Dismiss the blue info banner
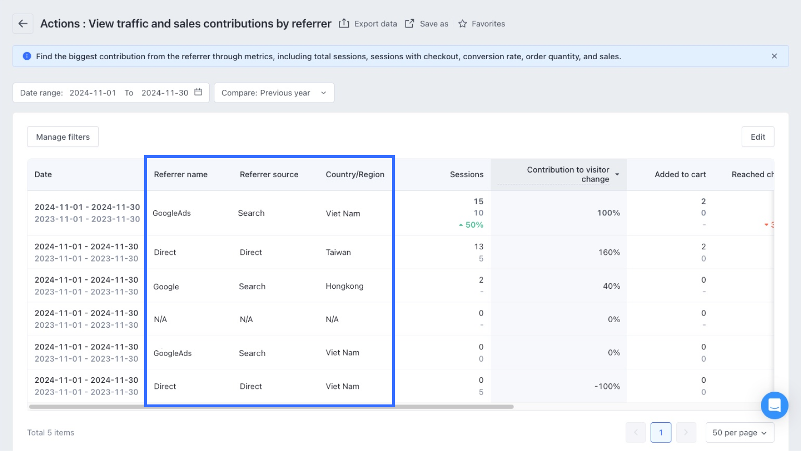Viewport: 801px width, 451px height. click(x=774, y=56)
